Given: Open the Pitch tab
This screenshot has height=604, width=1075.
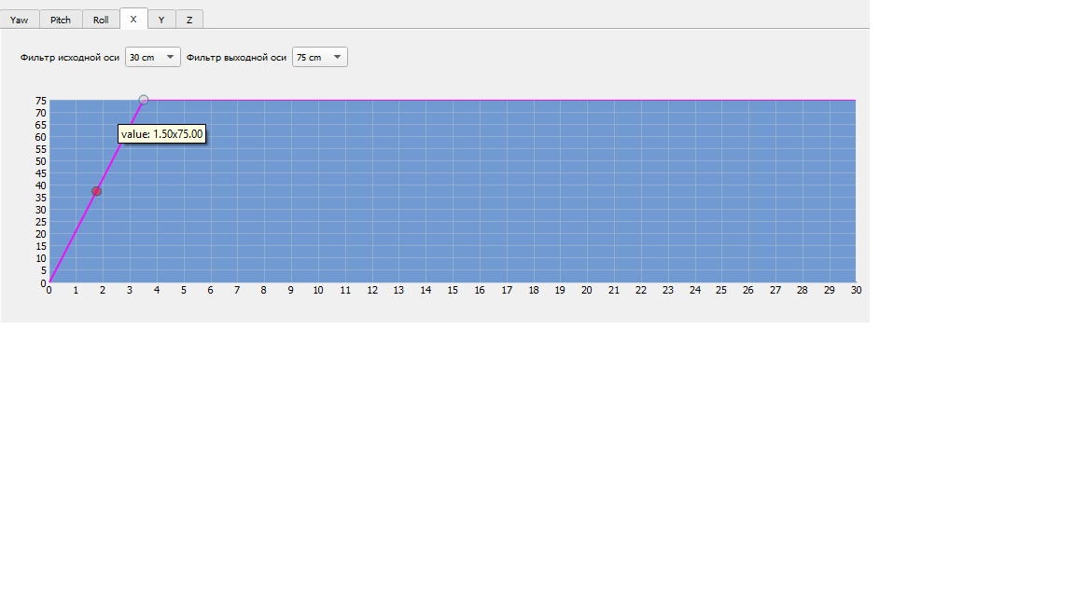Looking at the screenshot, I should tap(61, 20).
